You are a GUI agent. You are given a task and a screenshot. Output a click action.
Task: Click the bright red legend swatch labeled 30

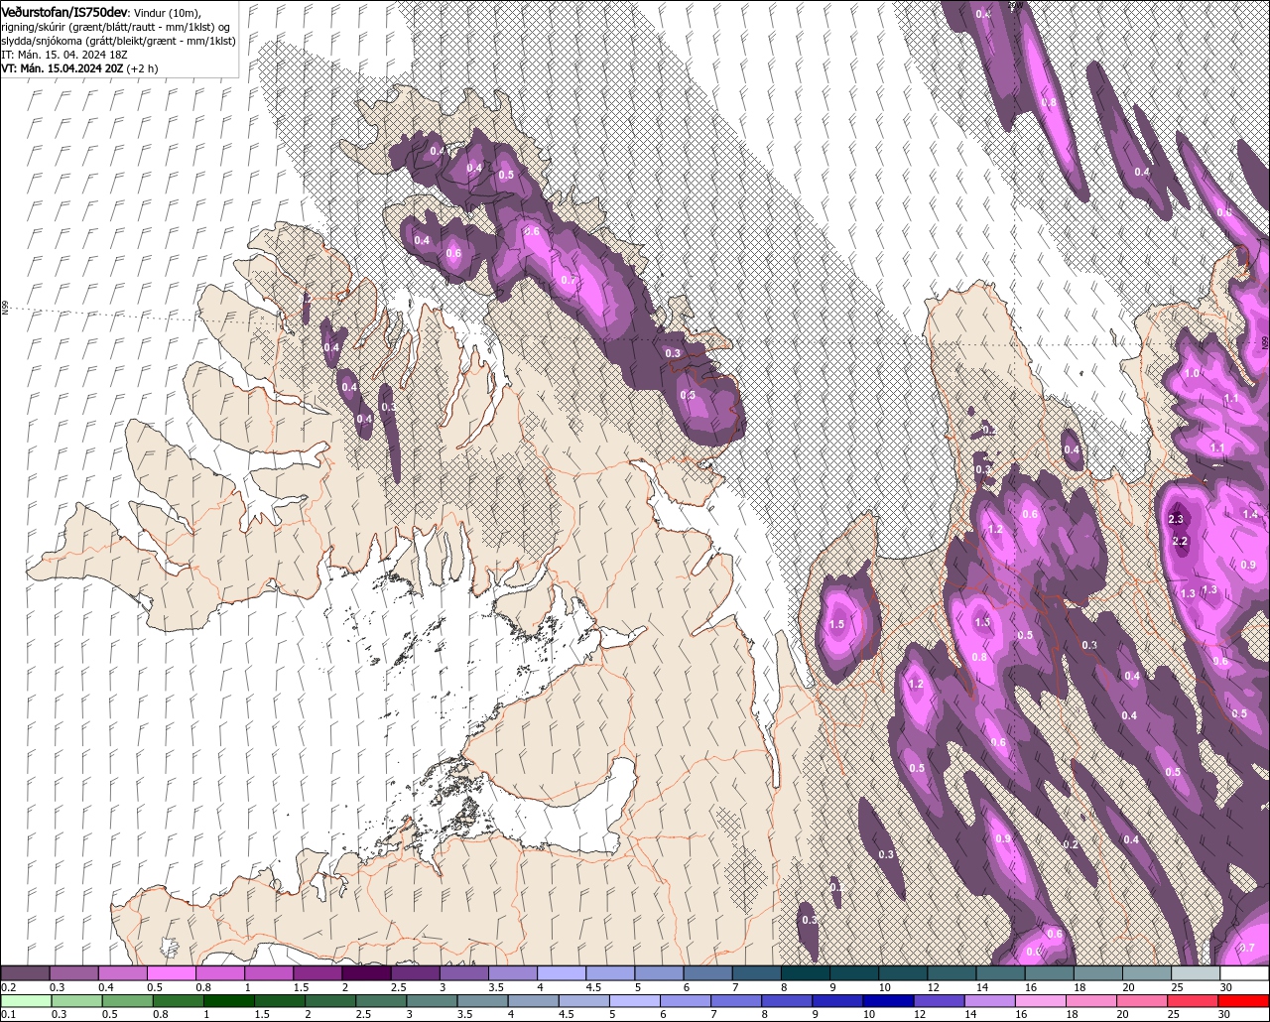click(1244, 1000)
